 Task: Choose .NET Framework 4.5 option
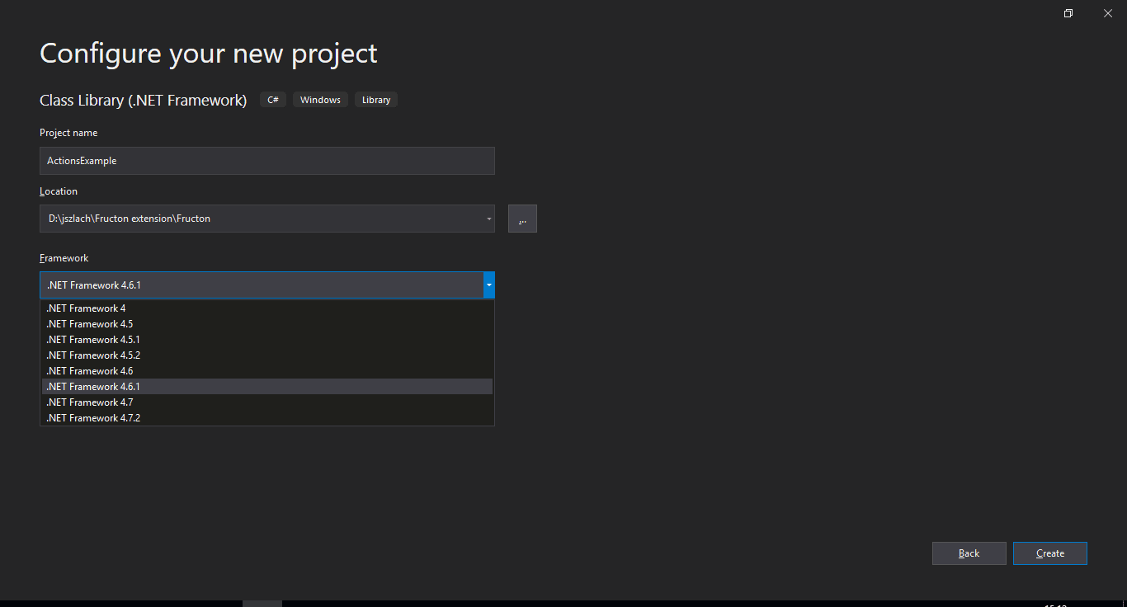pos(267,324)
